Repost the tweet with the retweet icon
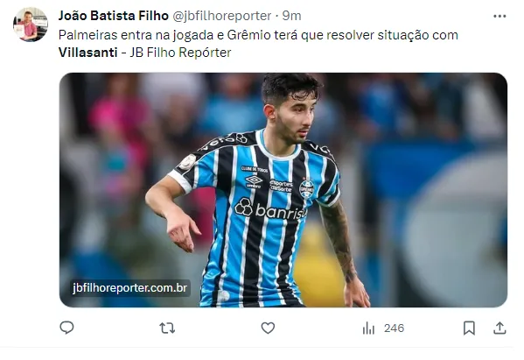 coord(167,328)
